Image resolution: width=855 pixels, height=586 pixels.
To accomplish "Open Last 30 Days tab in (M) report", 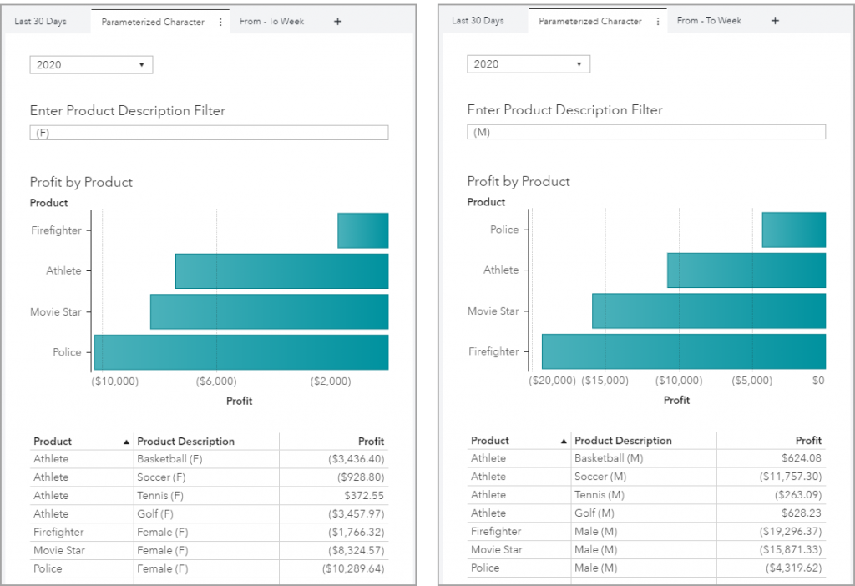I will tap(478, 21).
